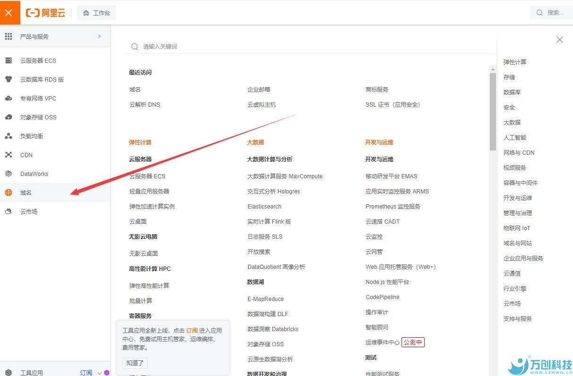The height and width of the screenshot is (376, 573).
Task: Open 弹性加速计算实例 product
Action: pyautogui.click(x=152, y=206)
